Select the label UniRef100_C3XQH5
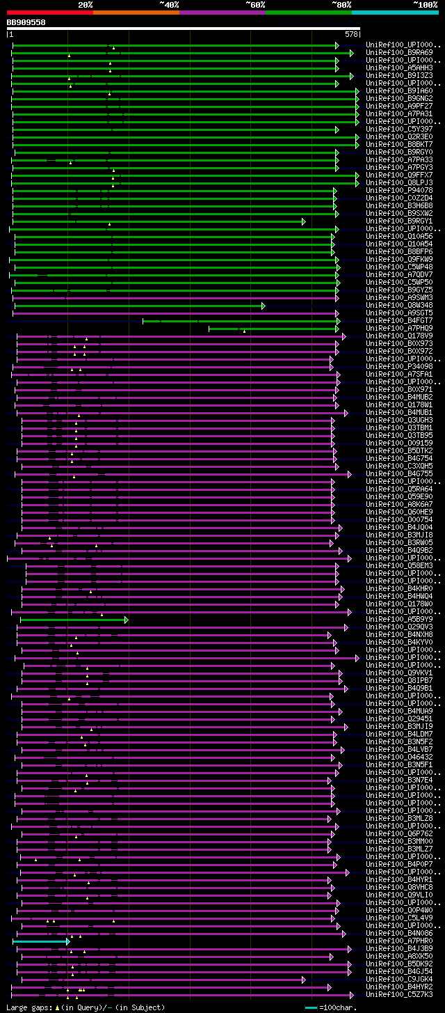The image size is (445, 1013). click(x=399, y=466)
